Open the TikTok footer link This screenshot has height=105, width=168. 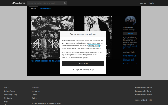click(34, 95)
